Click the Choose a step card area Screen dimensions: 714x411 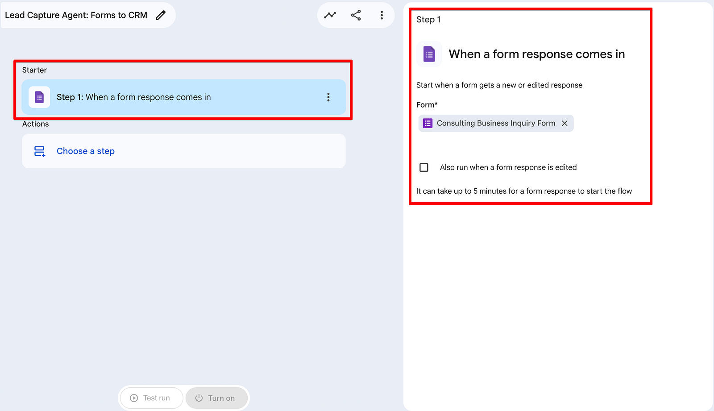[x=184, y=151]
